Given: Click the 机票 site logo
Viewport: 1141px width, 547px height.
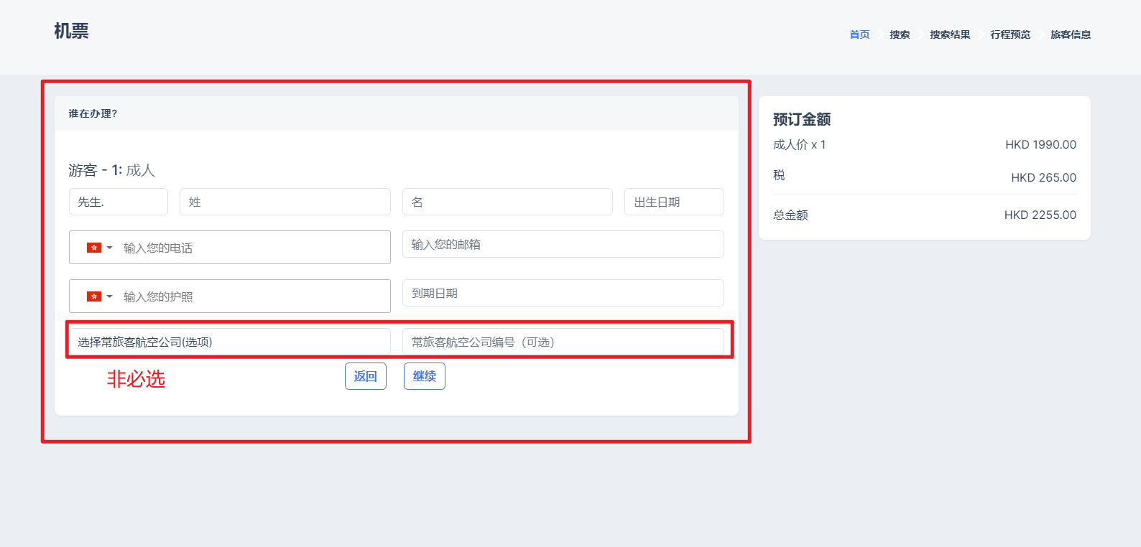Looking at the screenshot, I should pos(71,31).
